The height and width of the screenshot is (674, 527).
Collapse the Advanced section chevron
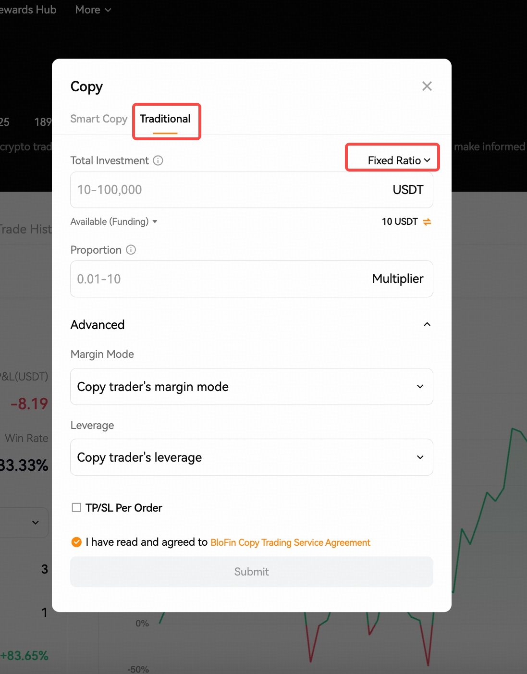(427, 324)
